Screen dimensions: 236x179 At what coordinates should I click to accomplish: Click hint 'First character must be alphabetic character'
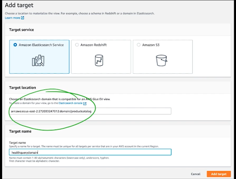coord(34,161)
